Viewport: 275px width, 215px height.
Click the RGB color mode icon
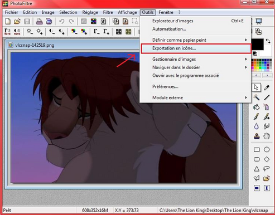[x=94, y=21]
